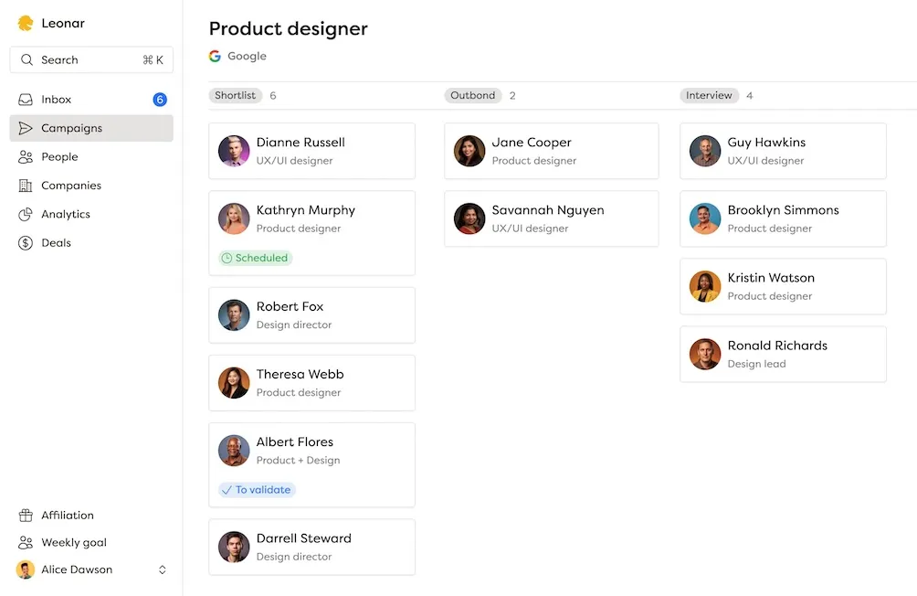Open Deals using the dollar icon
The image size is (917, 596).
coord(26,242)
